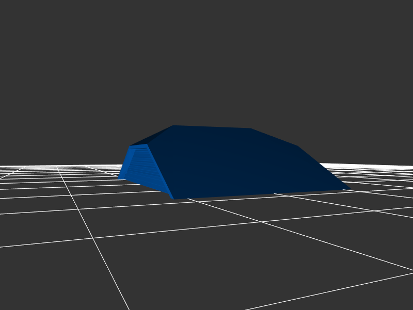The height and width of the screenshot is (310, 413).
Task: Click the bottom edge of the model's front slope
Action: (x=258, y=194)
